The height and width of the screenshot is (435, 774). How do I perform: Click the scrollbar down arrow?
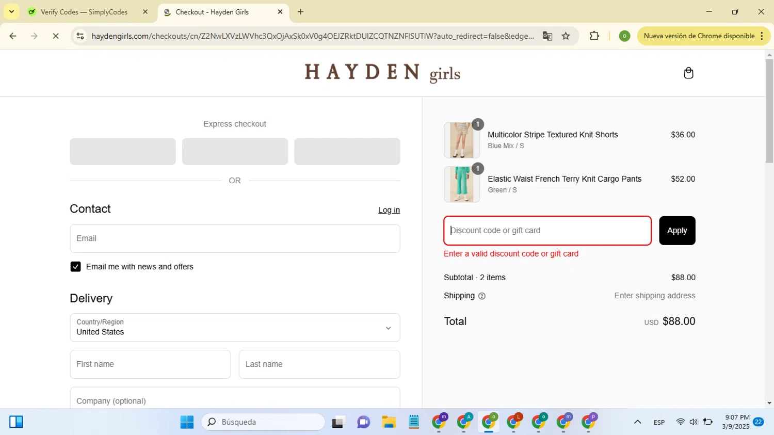769,404
